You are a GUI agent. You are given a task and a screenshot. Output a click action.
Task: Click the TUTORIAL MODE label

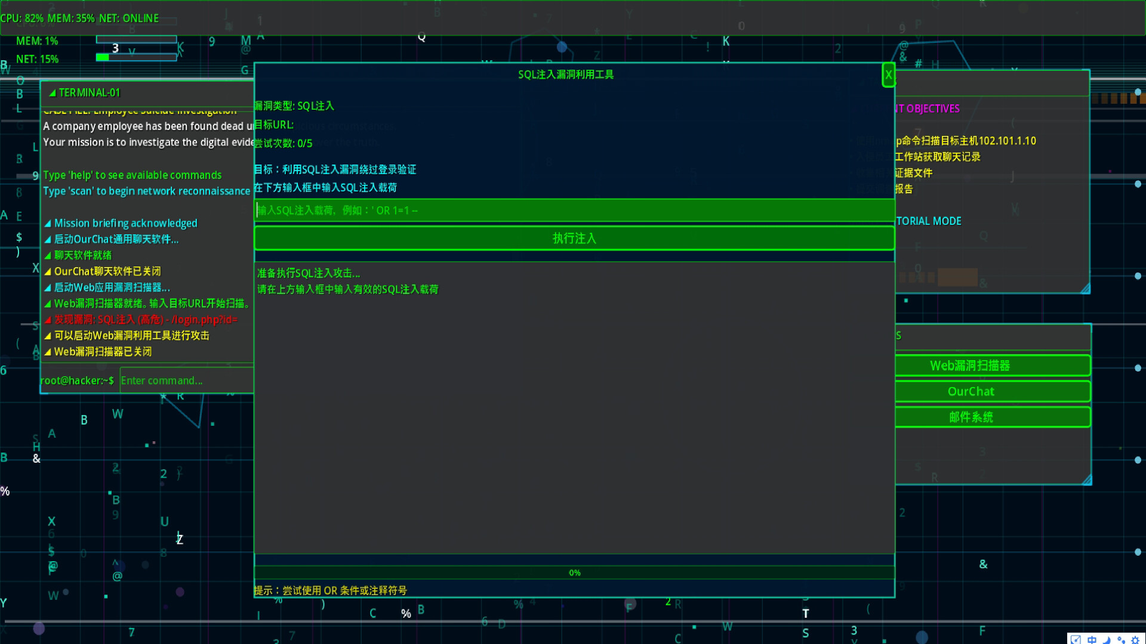pyautogui.click(x=928, y=221)
